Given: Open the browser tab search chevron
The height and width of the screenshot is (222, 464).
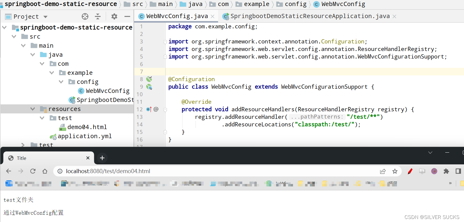Looking at the screenshot, I should (x=430, y=153).
